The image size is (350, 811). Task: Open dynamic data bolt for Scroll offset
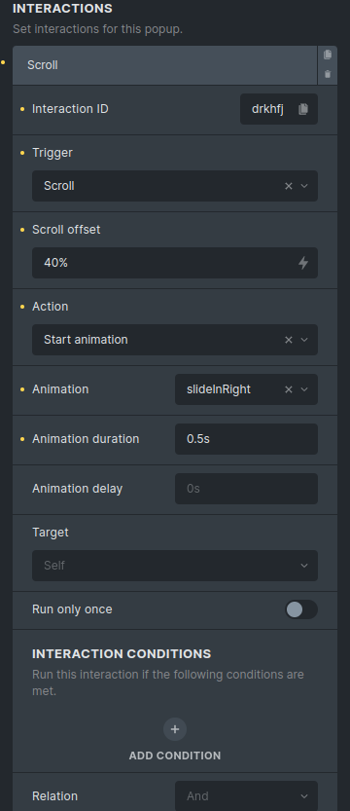(303, 263)
